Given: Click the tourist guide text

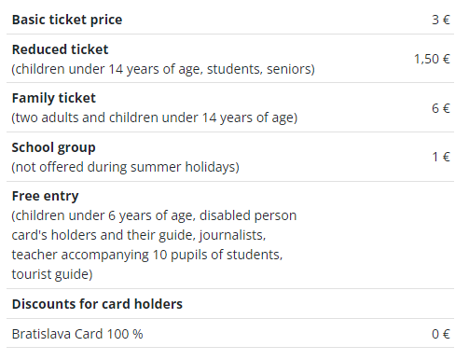Looking at the screenshot, I should tap(52, 274).
